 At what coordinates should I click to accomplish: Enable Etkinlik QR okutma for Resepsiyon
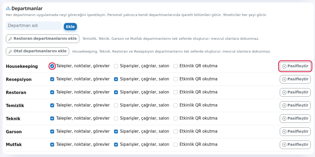click(x=176, y=79)
